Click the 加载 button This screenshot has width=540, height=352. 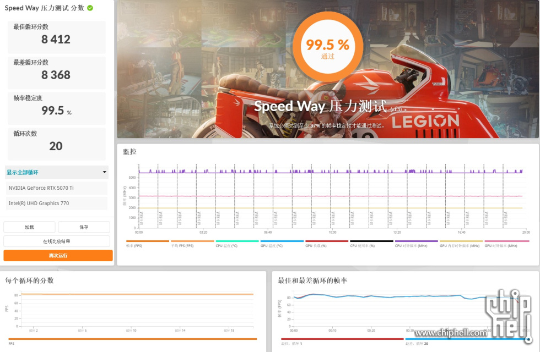click(29, 227)
